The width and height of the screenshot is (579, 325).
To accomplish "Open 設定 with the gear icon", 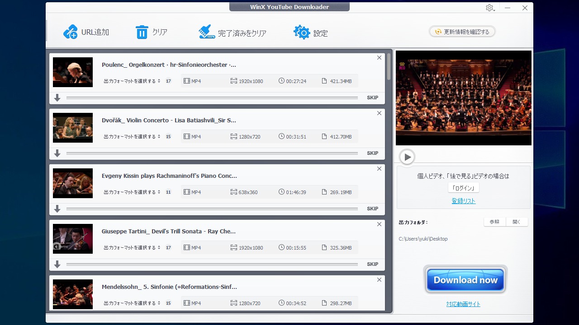I will point(302,32).
